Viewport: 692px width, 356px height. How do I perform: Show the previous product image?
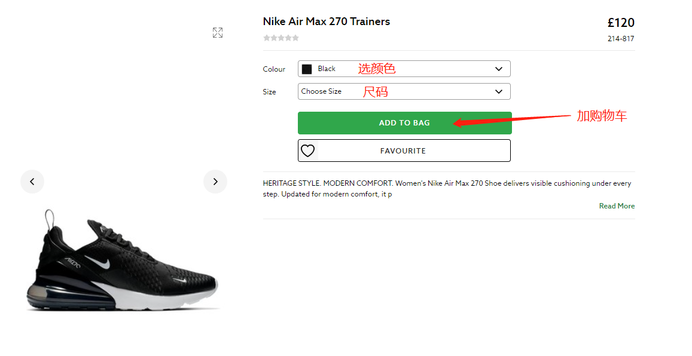tap(32, 182)
